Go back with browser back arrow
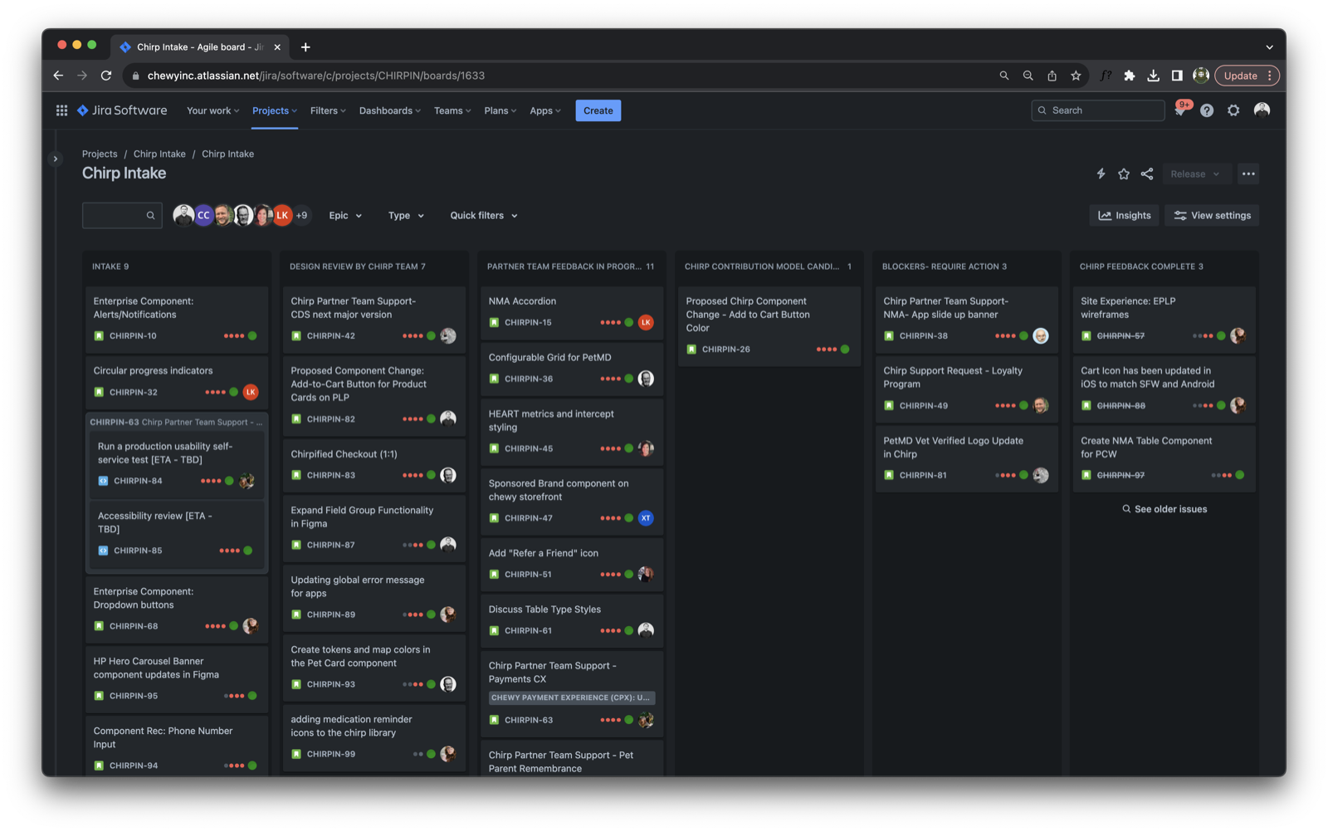The width and height of the screenshot is (1328, 832). 58,76
